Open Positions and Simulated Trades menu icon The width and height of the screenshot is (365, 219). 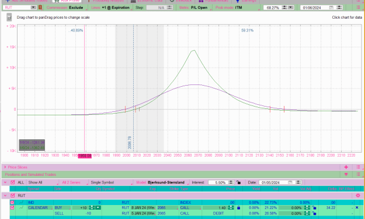point(358,174)
